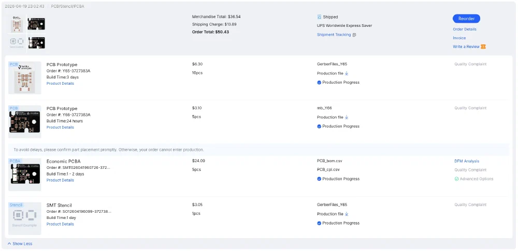Click the Advanced Options checkmark icon

pyautogui.click(x=456, y=179)
